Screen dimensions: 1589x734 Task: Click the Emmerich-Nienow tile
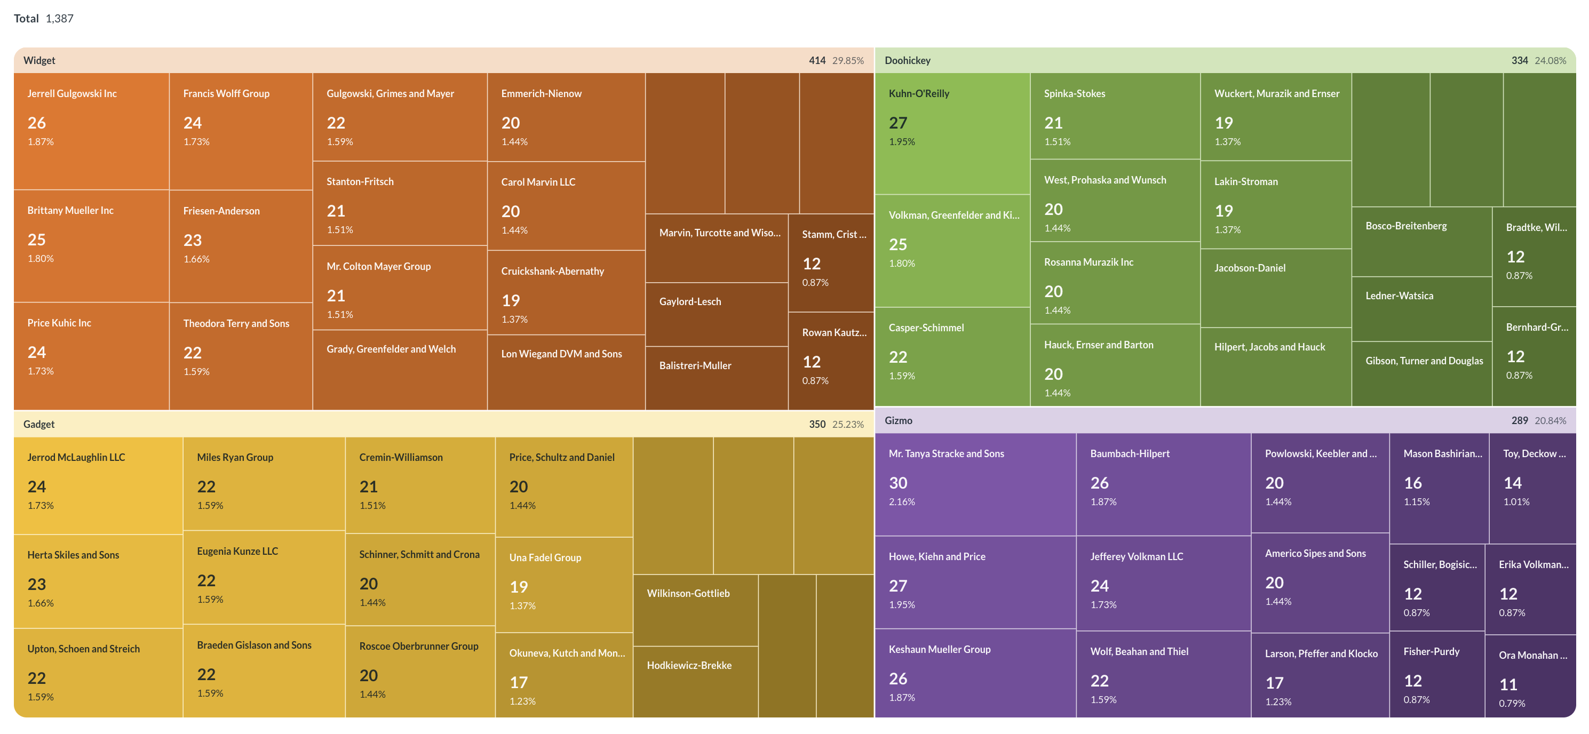pyautogui.click(x=566, y=117)
